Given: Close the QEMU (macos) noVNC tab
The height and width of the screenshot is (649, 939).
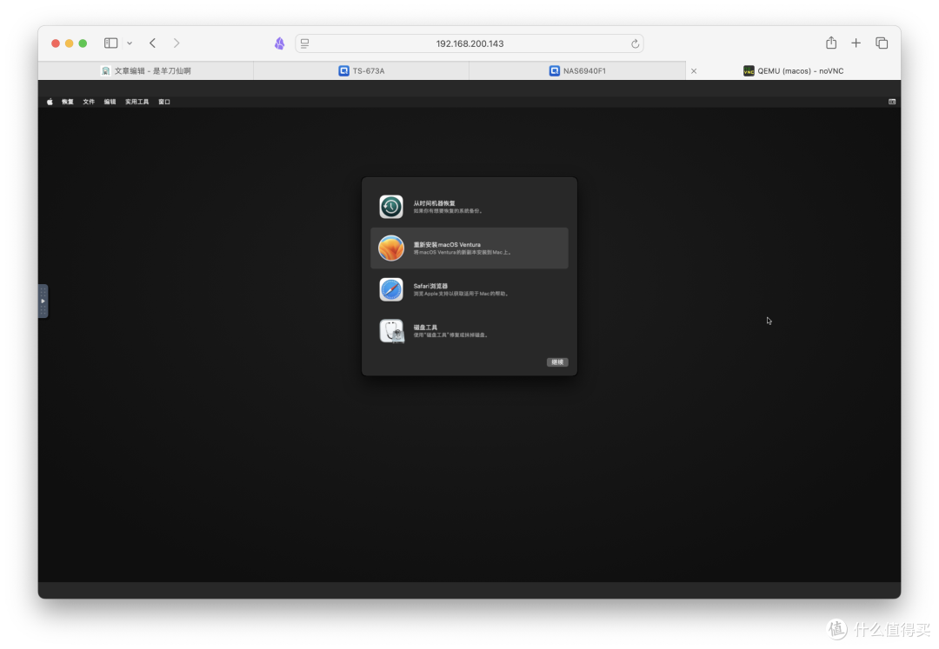Looking at the screenshot, I should (x=694, y=71).
